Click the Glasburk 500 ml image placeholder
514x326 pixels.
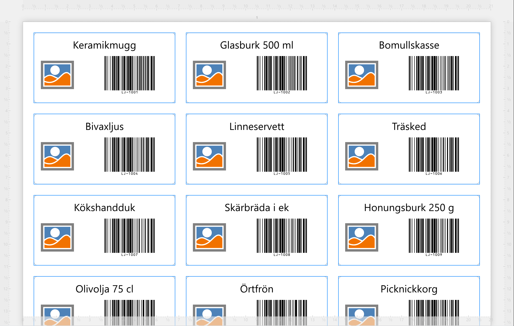point(209,75)
